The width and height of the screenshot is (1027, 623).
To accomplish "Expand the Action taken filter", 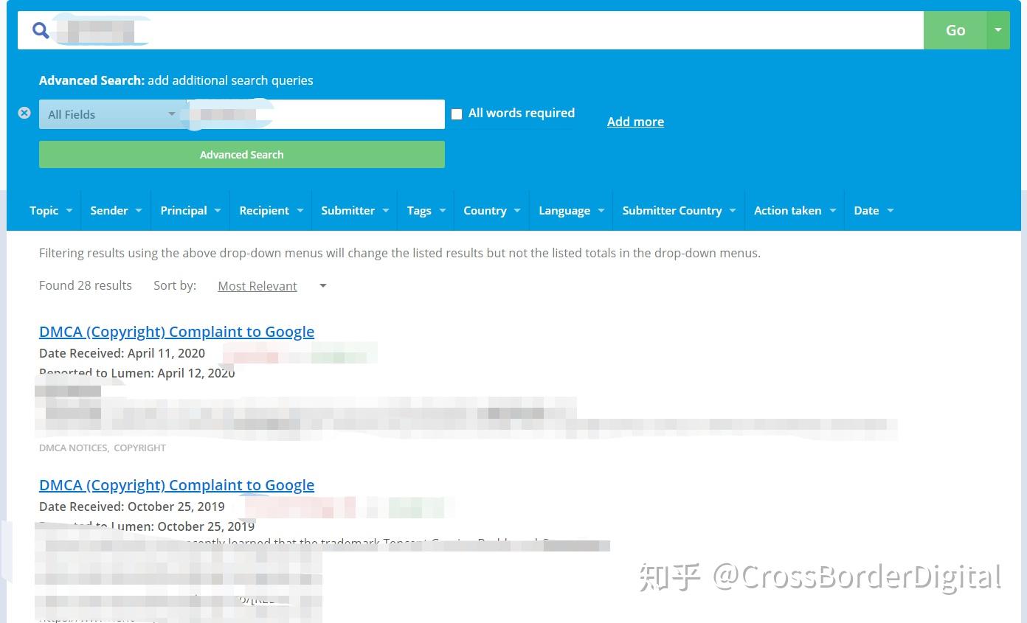I will point(795,210).
